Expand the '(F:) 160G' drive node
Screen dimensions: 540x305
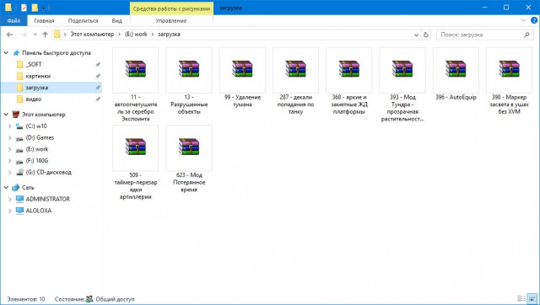click(9, 161)
